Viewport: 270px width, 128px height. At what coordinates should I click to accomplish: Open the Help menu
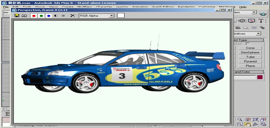[243, 7]
